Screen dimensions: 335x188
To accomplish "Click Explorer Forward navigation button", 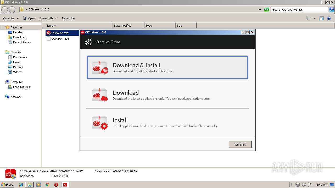I will coord(12,10).
